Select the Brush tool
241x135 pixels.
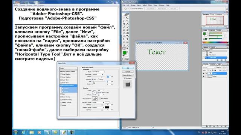coord(127,27)
